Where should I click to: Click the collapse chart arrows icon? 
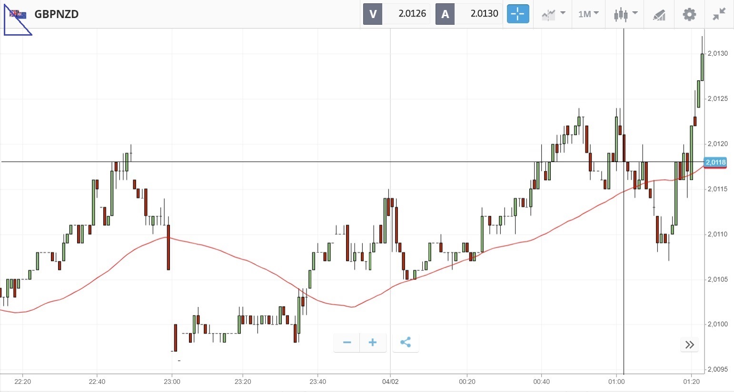(x=719, y=14)
